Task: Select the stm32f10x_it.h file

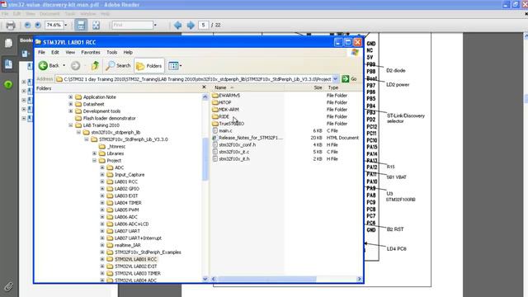Action: [x=231, y=159]
